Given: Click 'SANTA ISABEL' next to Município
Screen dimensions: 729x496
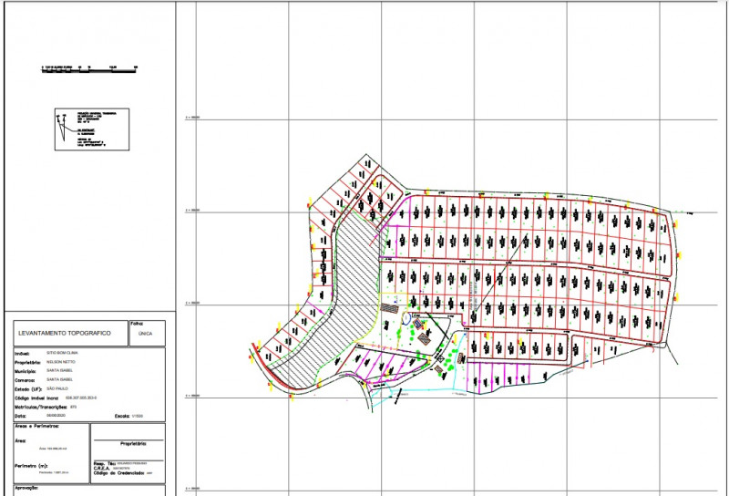Looking at the screenshot, I should tap(59, 371).
